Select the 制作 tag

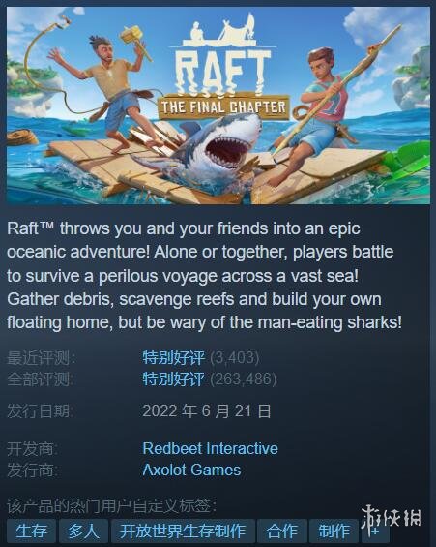pos(334,531)
